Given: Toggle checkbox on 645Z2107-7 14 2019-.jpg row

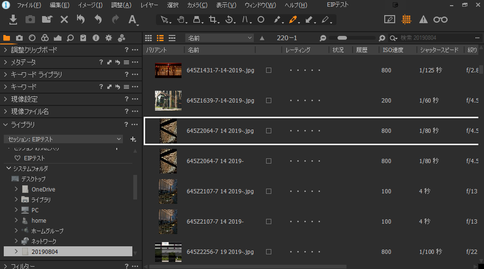Looking at the screenshot, I should point(268,191).
